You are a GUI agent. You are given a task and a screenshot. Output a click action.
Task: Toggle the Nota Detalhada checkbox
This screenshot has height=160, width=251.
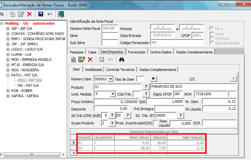(x=212, y=43)
